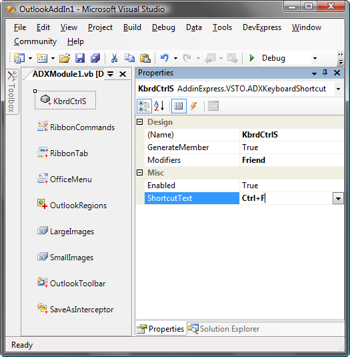Select the OutlookToolbar component
Screen dimensions: 350x357
pos(71,283)
